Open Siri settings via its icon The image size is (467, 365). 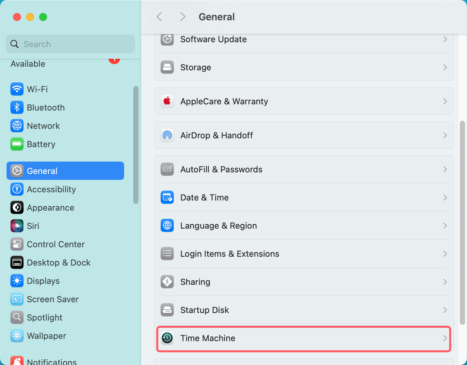click(x=17, y=226)
